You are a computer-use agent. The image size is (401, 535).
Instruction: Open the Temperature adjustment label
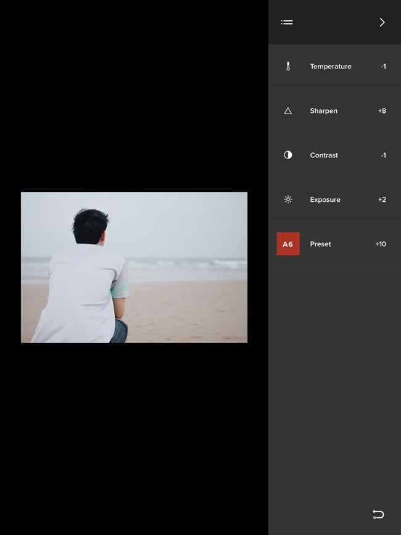click(331, 67)
